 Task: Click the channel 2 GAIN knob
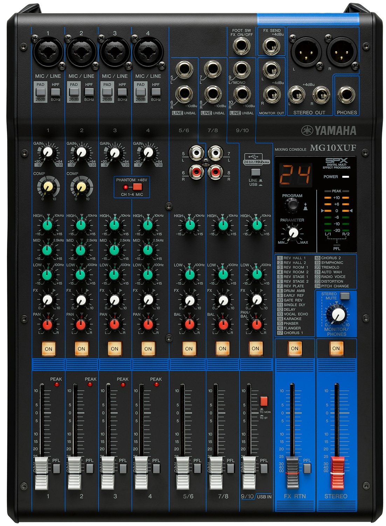point(81,153)
